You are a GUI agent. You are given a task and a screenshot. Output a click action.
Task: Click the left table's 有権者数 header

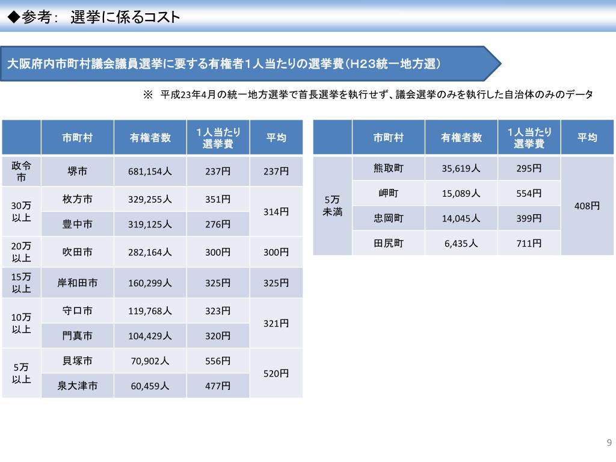point(150,138)
